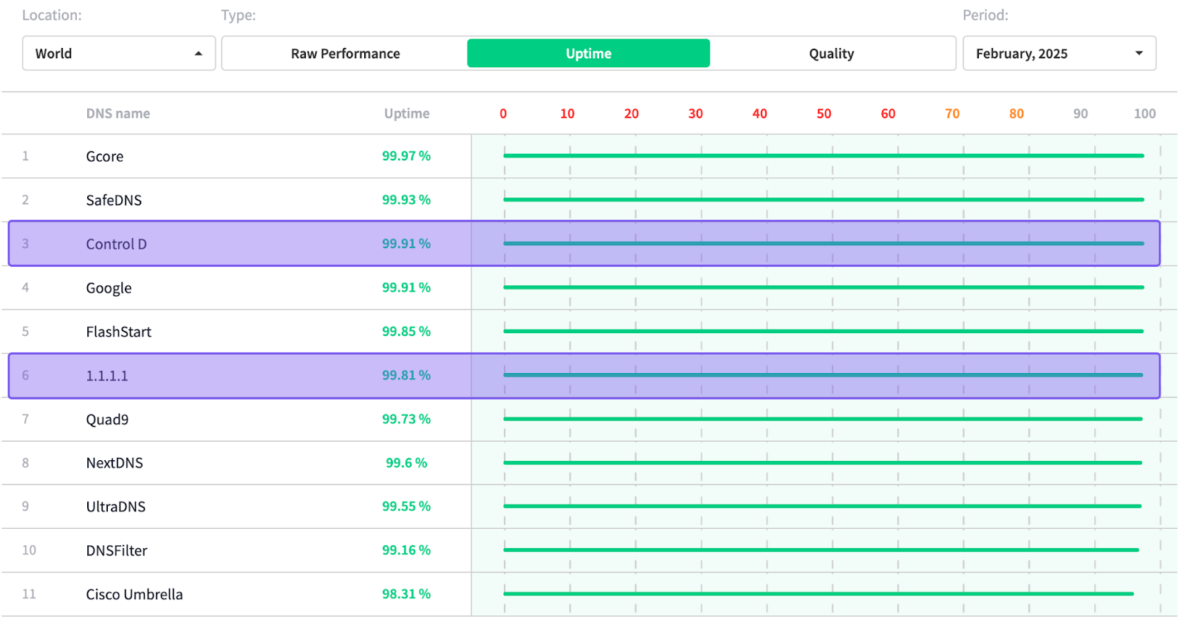
Task: Click NextDNS's 99.6 % uptime value
Action: pos(406,462)
